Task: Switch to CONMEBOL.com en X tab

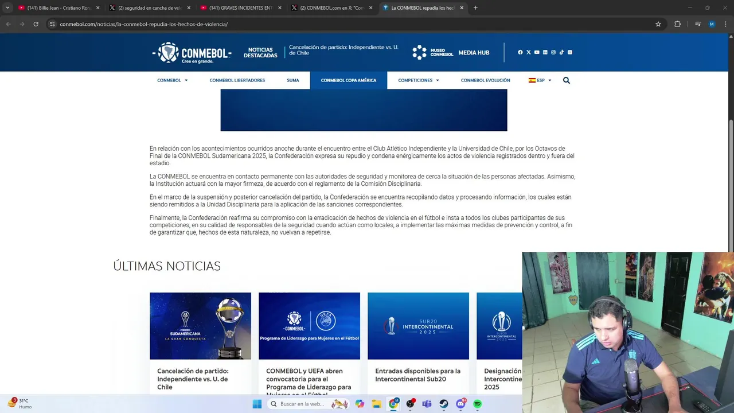Action: 331,8
